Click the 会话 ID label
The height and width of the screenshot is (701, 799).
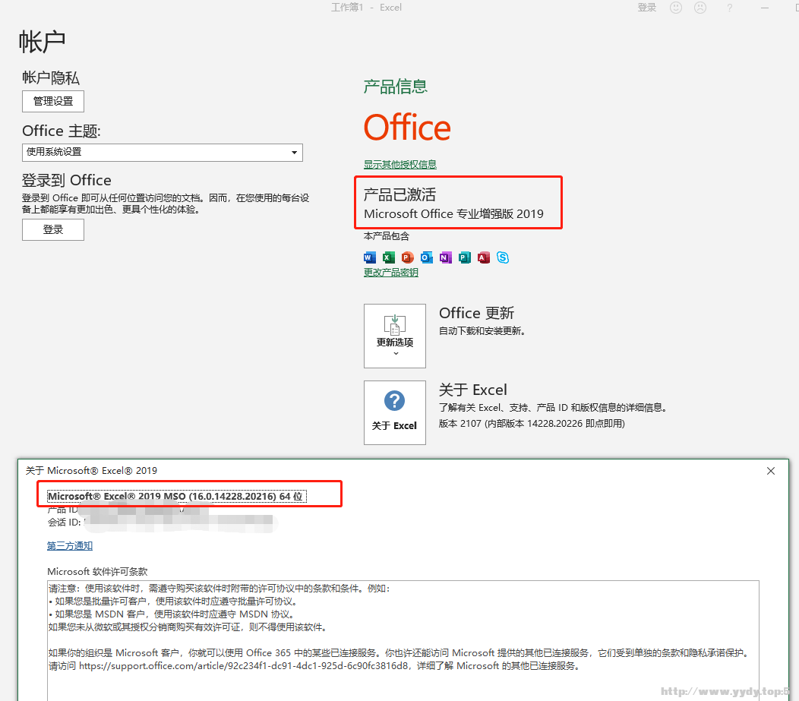coord(65,523)
